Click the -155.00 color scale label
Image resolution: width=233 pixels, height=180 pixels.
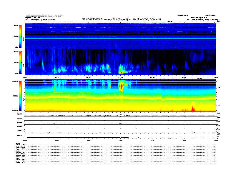(15, 110)
